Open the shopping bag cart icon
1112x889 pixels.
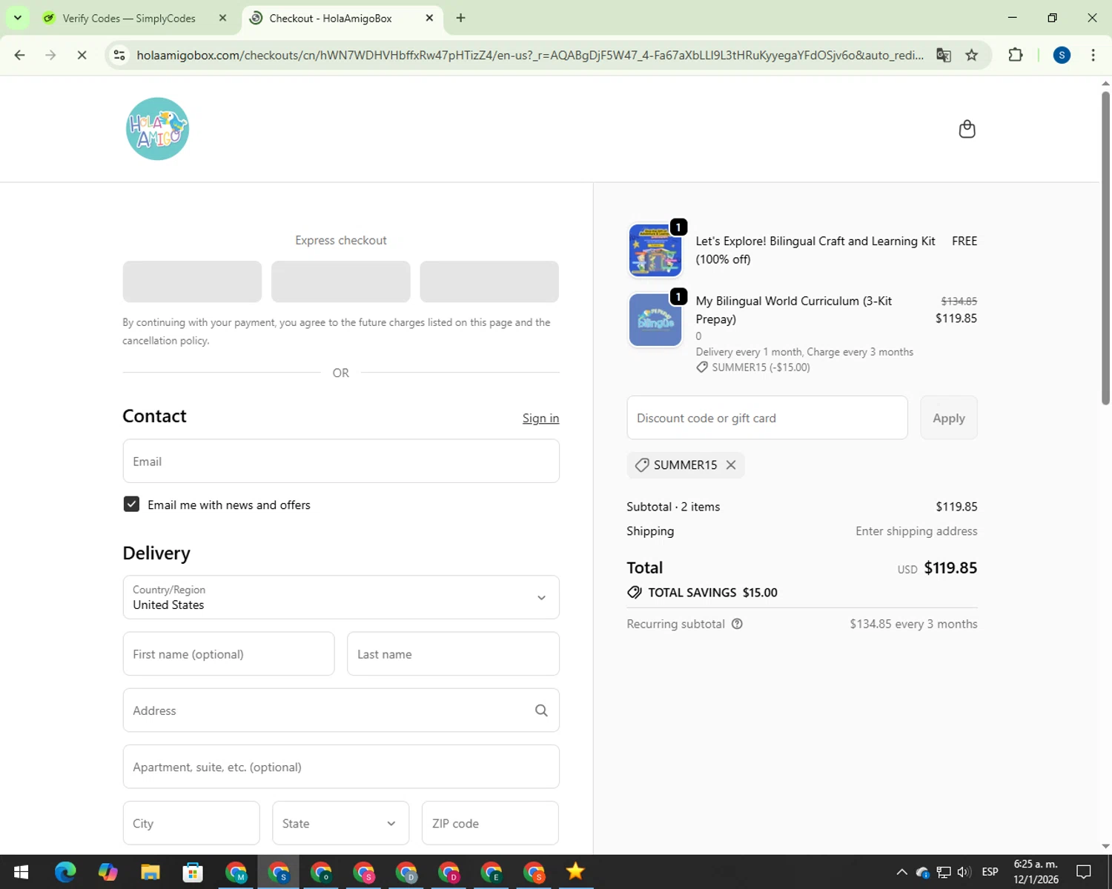[967, 129]
